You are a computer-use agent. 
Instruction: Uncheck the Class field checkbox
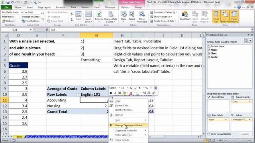pos(209,54)
